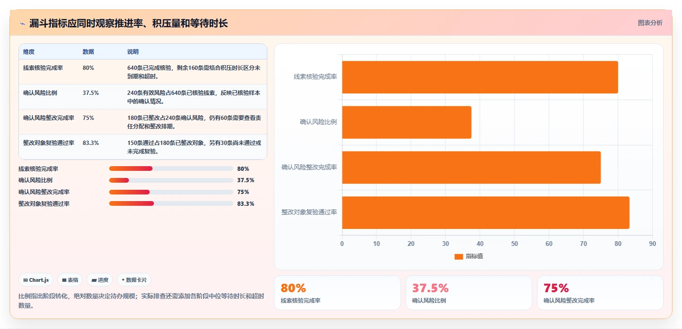Click the 线索核验完成率 chart bar
Viewport: 682px width, 329px height.
(480, 77)
